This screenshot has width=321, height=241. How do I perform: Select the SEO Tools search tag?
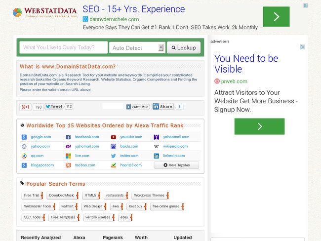point(33,217)
